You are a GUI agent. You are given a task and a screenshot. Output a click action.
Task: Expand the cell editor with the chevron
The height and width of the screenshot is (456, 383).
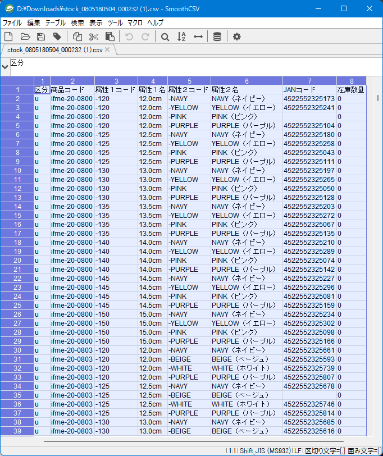[x=5, y=67]
